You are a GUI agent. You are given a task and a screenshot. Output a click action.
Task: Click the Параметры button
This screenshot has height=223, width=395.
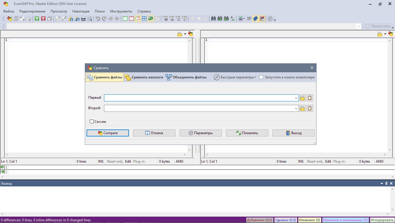point(201,133)
